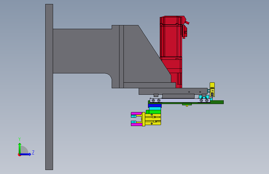Click the bright green adapter block
269x174 pixels.
click(153, 112)
